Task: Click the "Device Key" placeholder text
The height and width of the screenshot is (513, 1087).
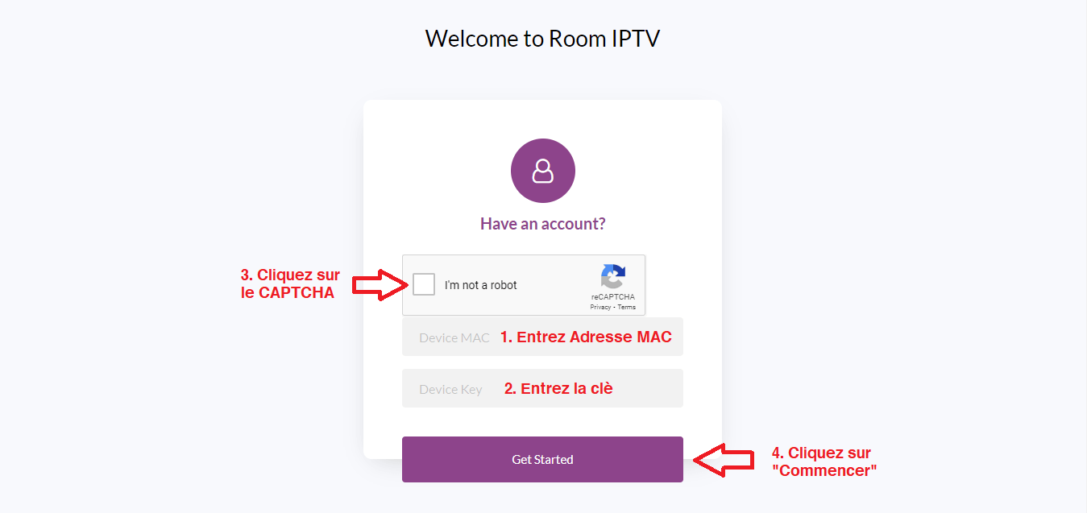Action: point(450,389)
